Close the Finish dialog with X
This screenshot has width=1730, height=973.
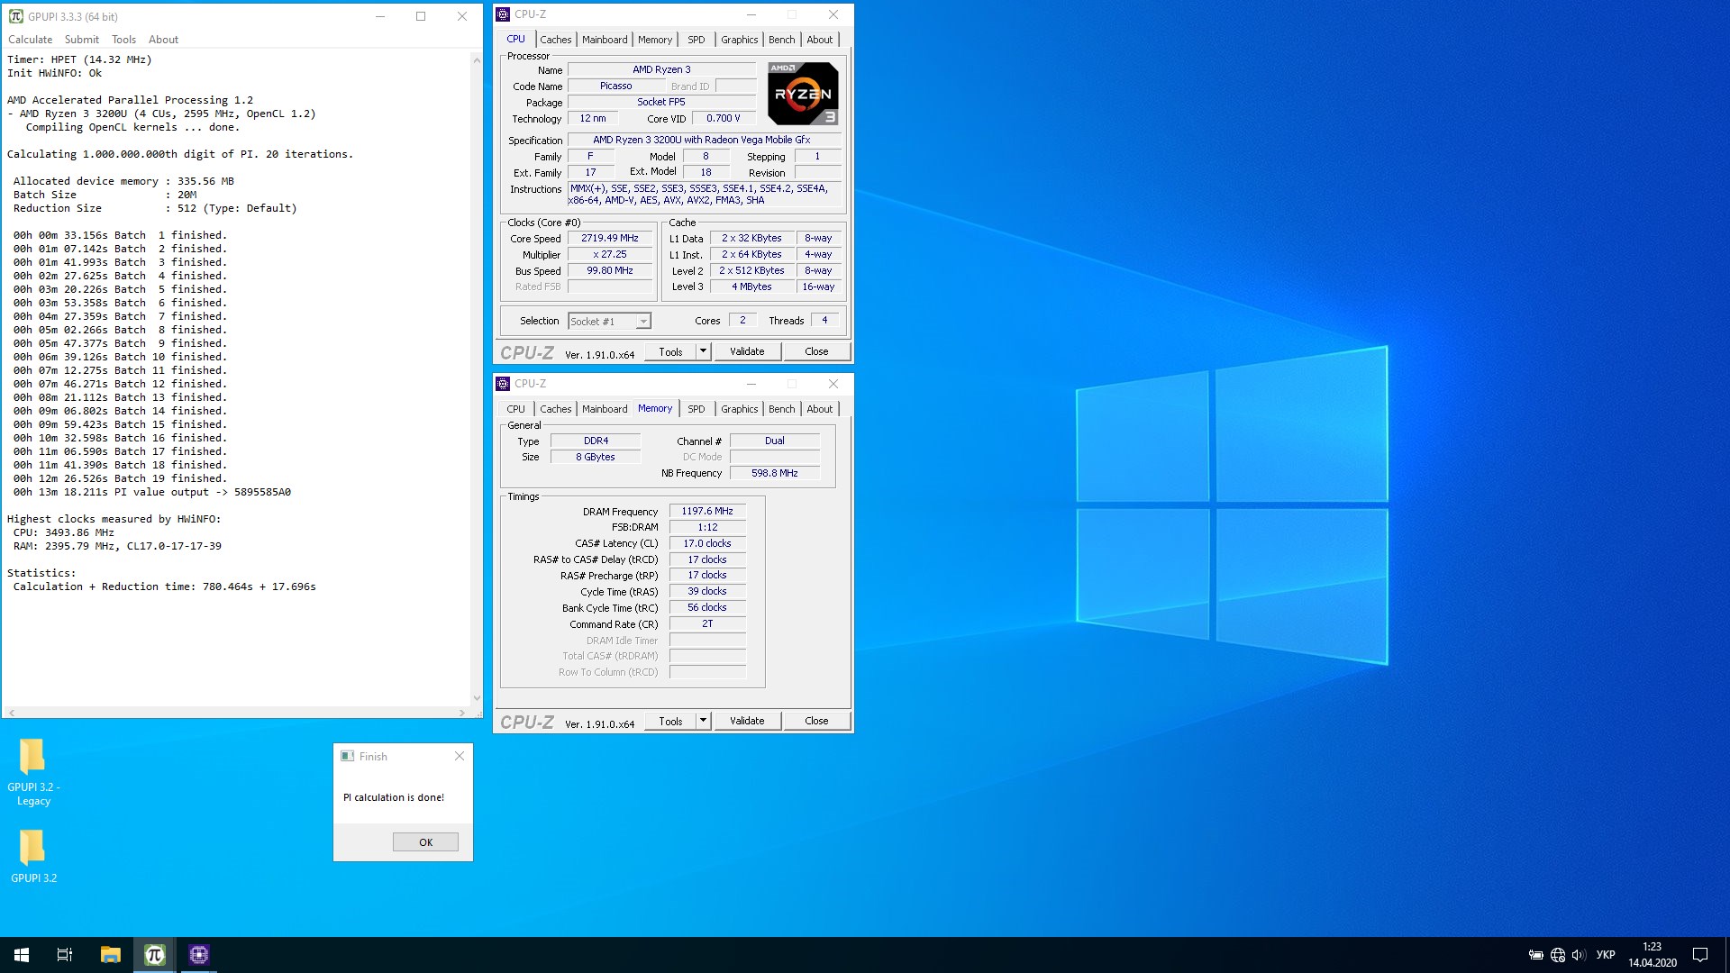460,757
